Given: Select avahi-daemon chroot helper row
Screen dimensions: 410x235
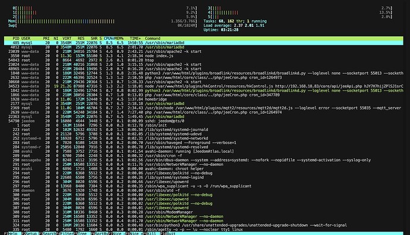Looking at the screenshot, I should (x=203, y=169).
